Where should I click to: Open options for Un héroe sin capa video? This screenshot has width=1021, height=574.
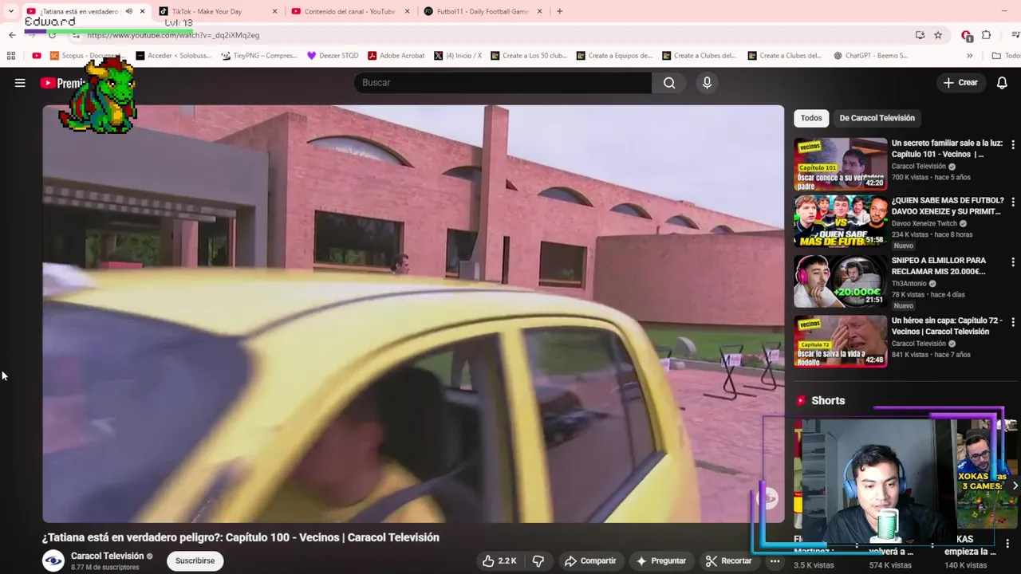1013,321
